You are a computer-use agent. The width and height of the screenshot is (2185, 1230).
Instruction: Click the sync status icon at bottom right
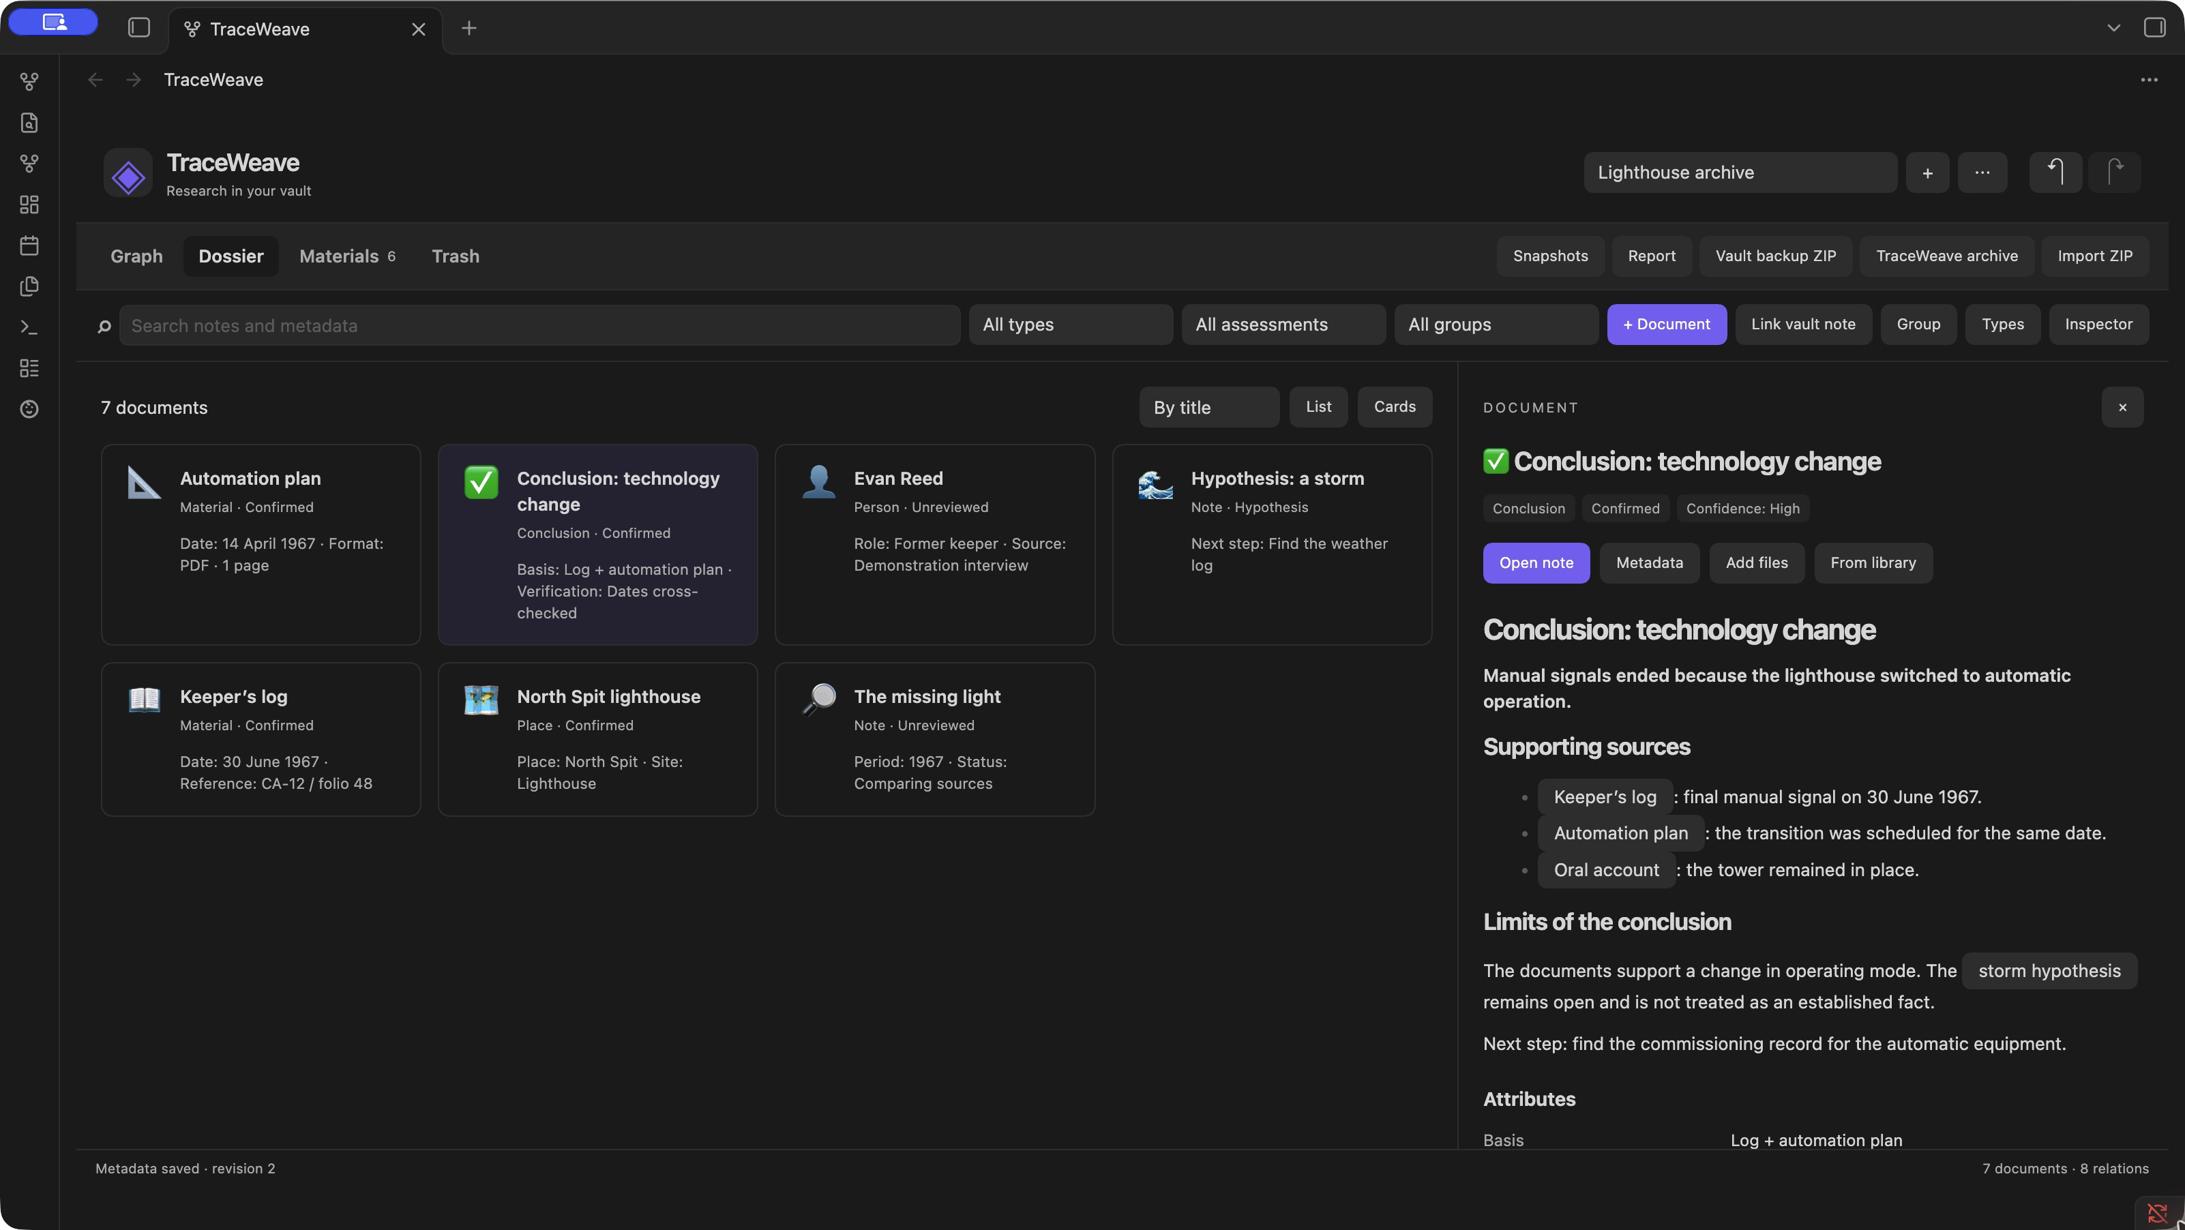[2157, 1213]
